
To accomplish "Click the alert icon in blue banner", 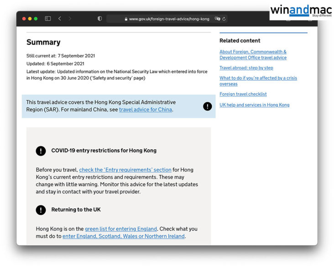I will coord(207,106).
